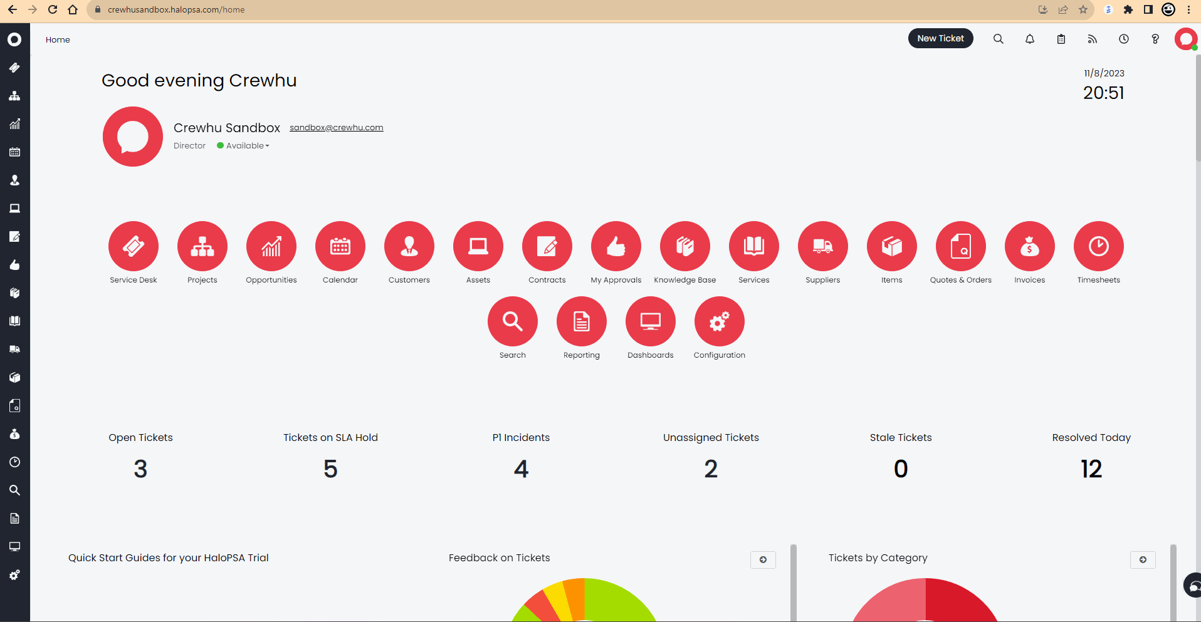Click the search magnifier in top bar
This screenshot has width=1201, height=622.
(999, 39)
